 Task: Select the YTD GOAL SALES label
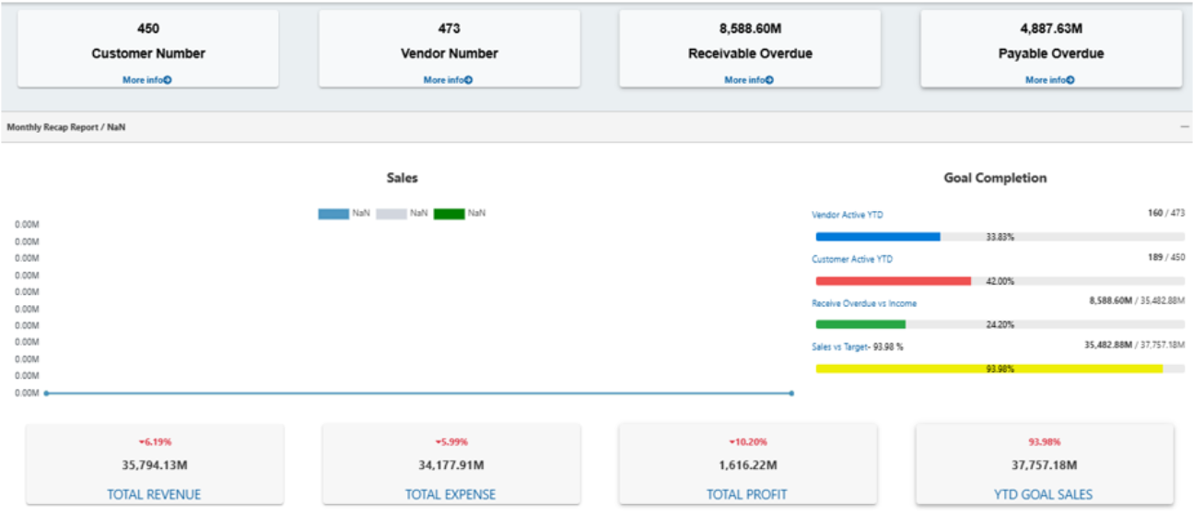coord(1044,495)
